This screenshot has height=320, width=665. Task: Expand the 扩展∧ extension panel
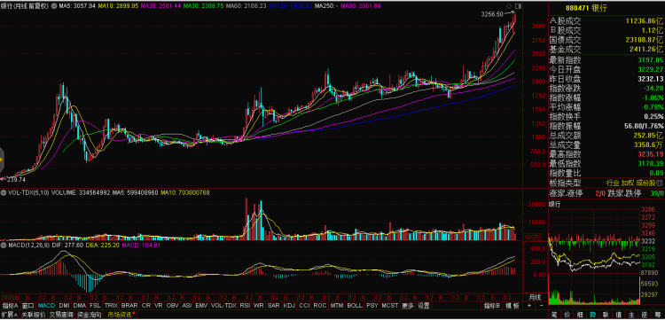point(9,315)
